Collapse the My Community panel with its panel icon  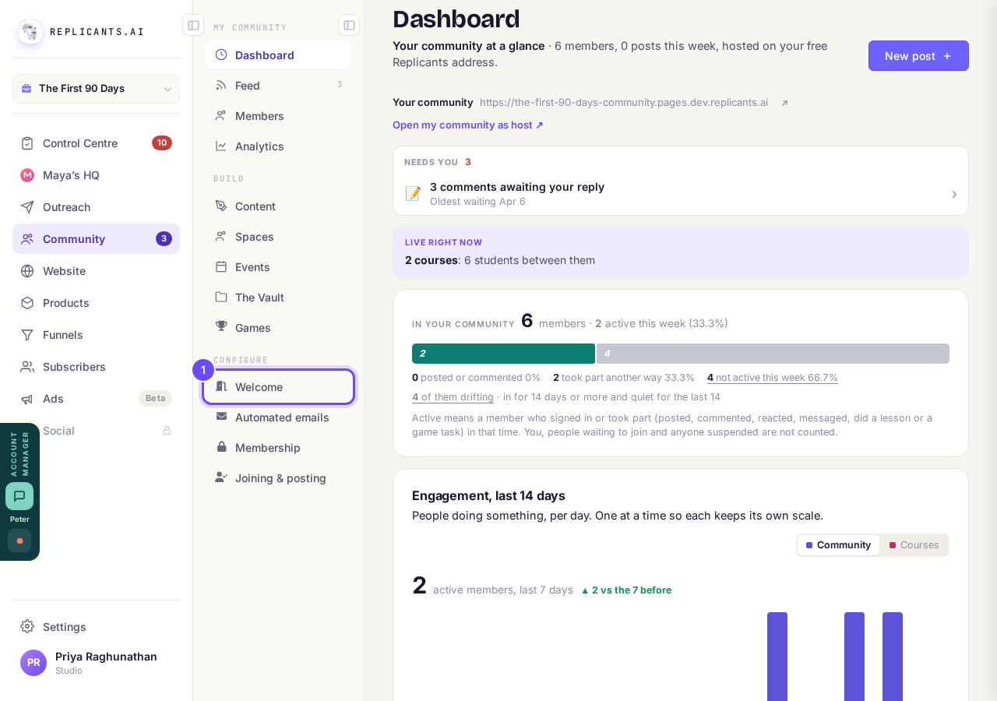point(349,25)
